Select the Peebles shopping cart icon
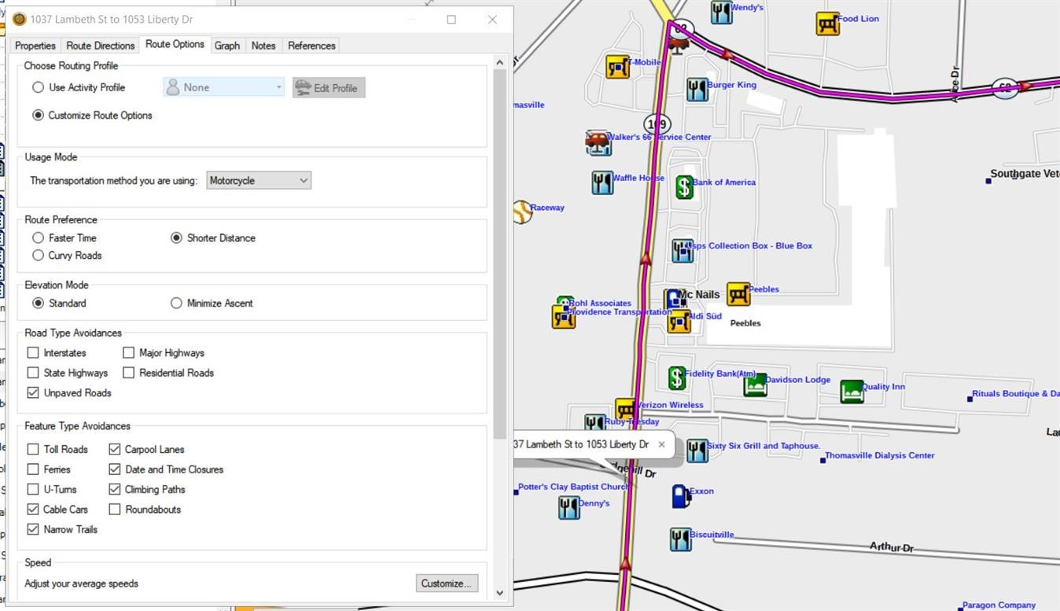Viewport: 1060px width, 611px height. coord(738,294)
